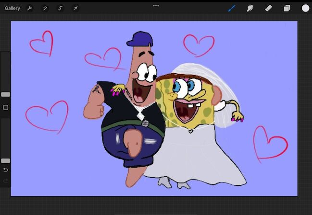This screenshot has height=215, width=312.
Task: Tap the square modify button in sidebar
Action: tap(6, 108)
